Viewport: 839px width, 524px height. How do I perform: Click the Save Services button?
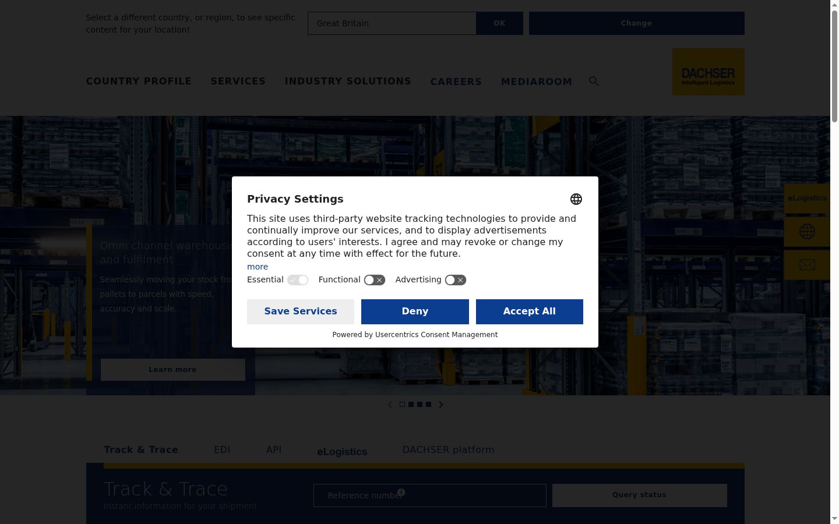click(x=301, y=311)
